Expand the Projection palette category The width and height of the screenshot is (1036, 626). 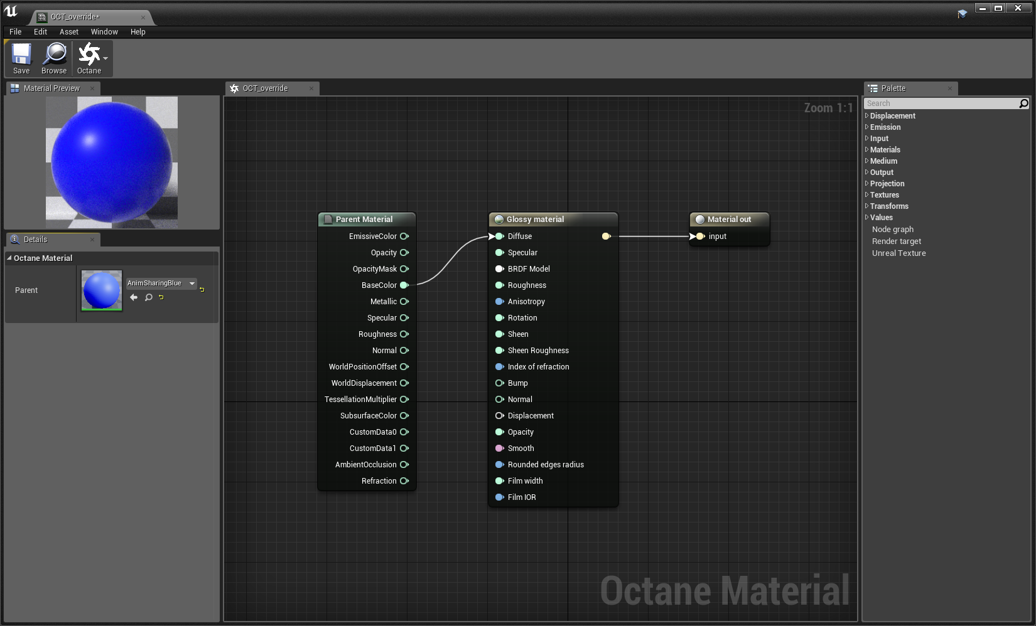click(867, 184)
